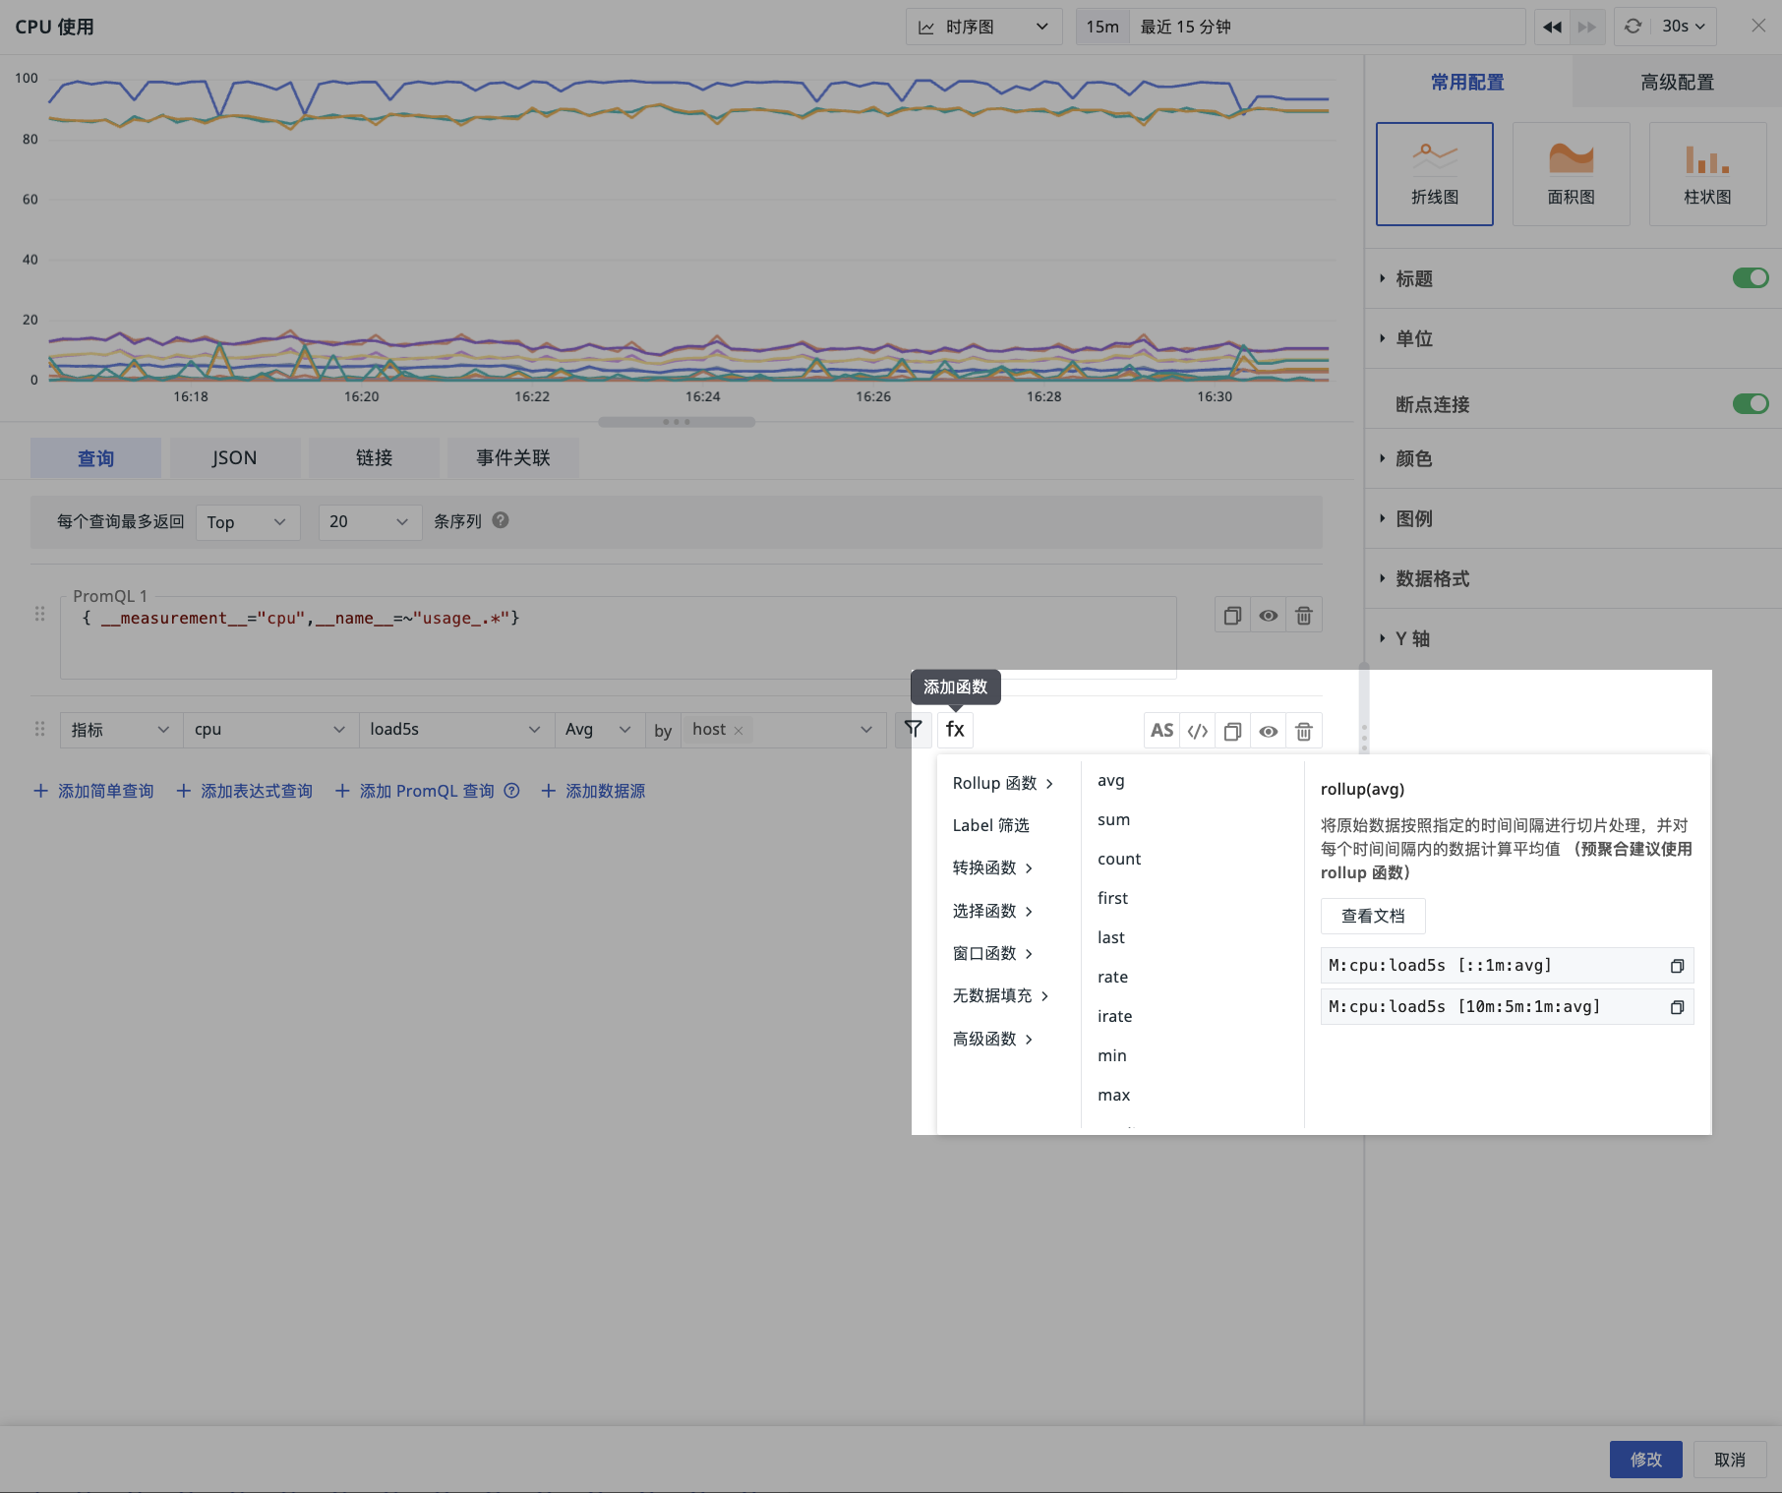Choose the rate rollup function
1782x1493 pixels.
(1112, 977)
